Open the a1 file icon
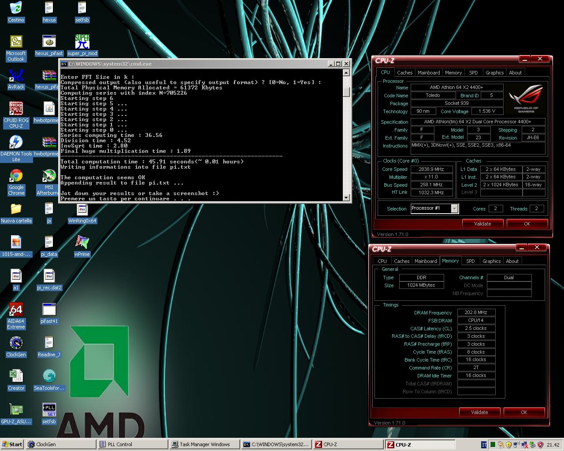 tap(16, 280)
